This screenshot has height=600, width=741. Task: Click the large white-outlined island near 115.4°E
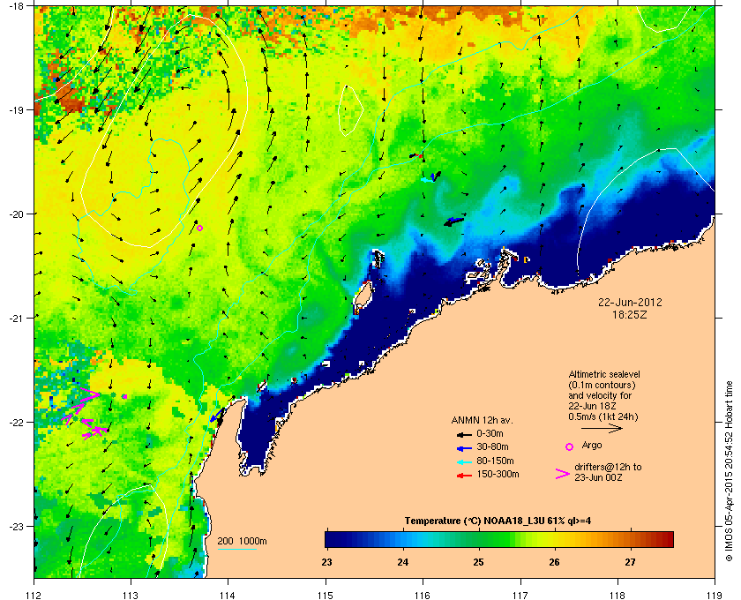(x=363, y=296)
